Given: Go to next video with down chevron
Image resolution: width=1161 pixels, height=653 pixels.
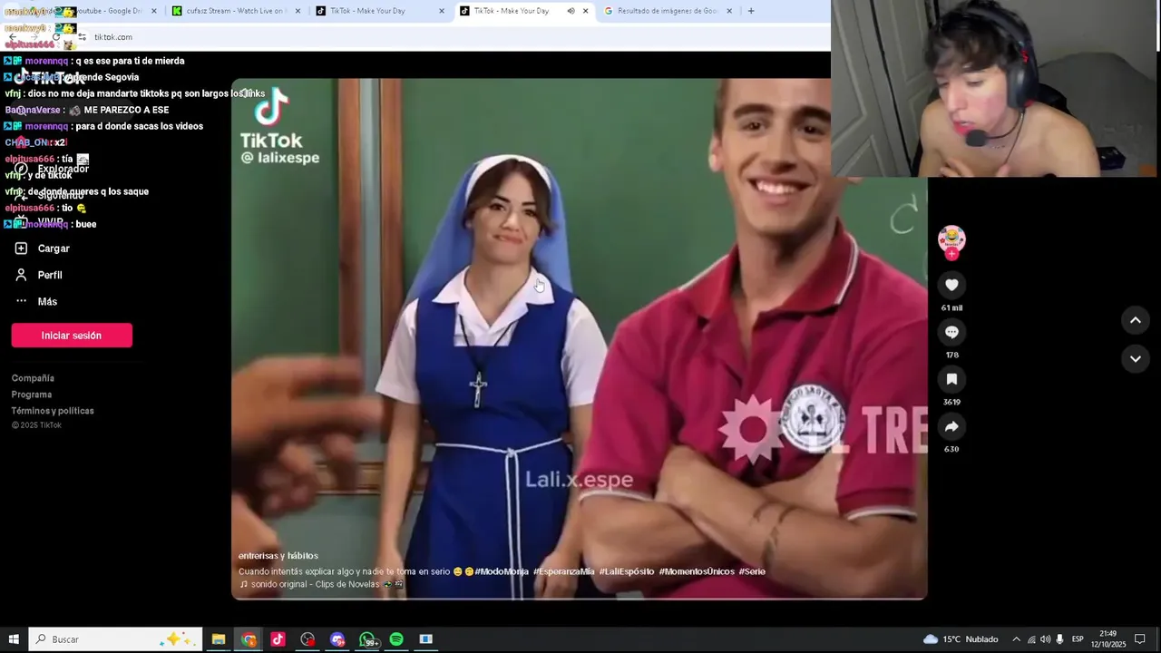Looking at the screenshot, I should (1135, 359).
